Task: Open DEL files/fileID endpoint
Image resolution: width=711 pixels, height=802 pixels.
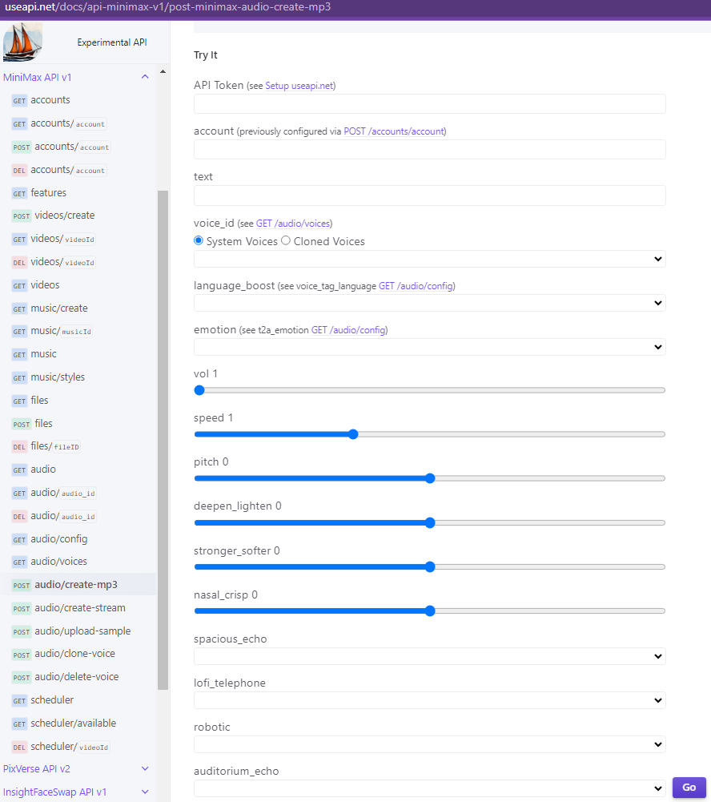Action: pyautogui.click(x=46, y=446)
